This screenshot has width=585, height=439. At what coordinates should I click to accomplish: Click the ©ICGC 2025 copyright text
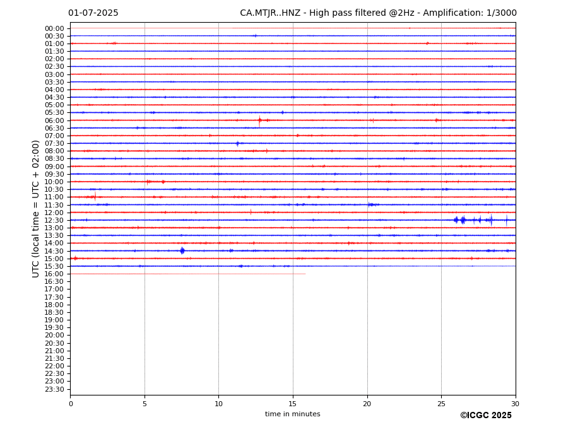click(486, 416)
